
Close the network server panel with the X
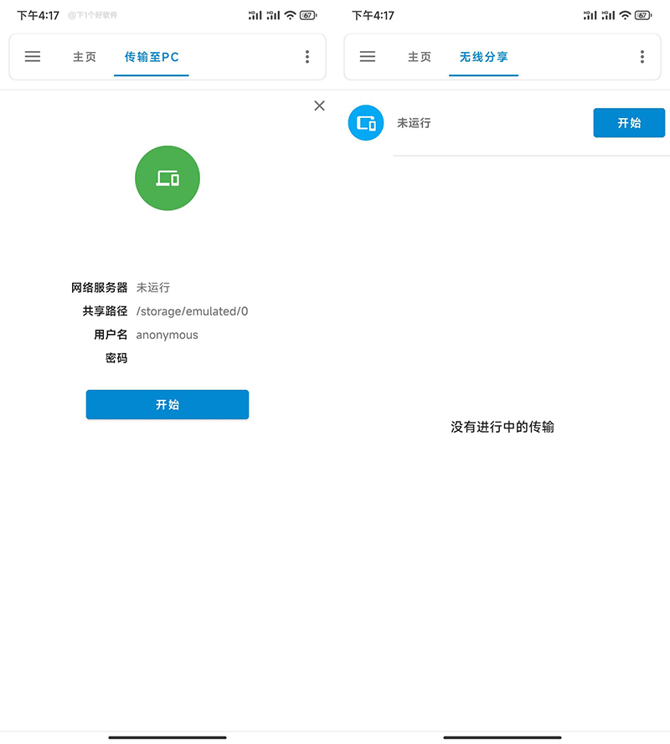tap(319, 105)
